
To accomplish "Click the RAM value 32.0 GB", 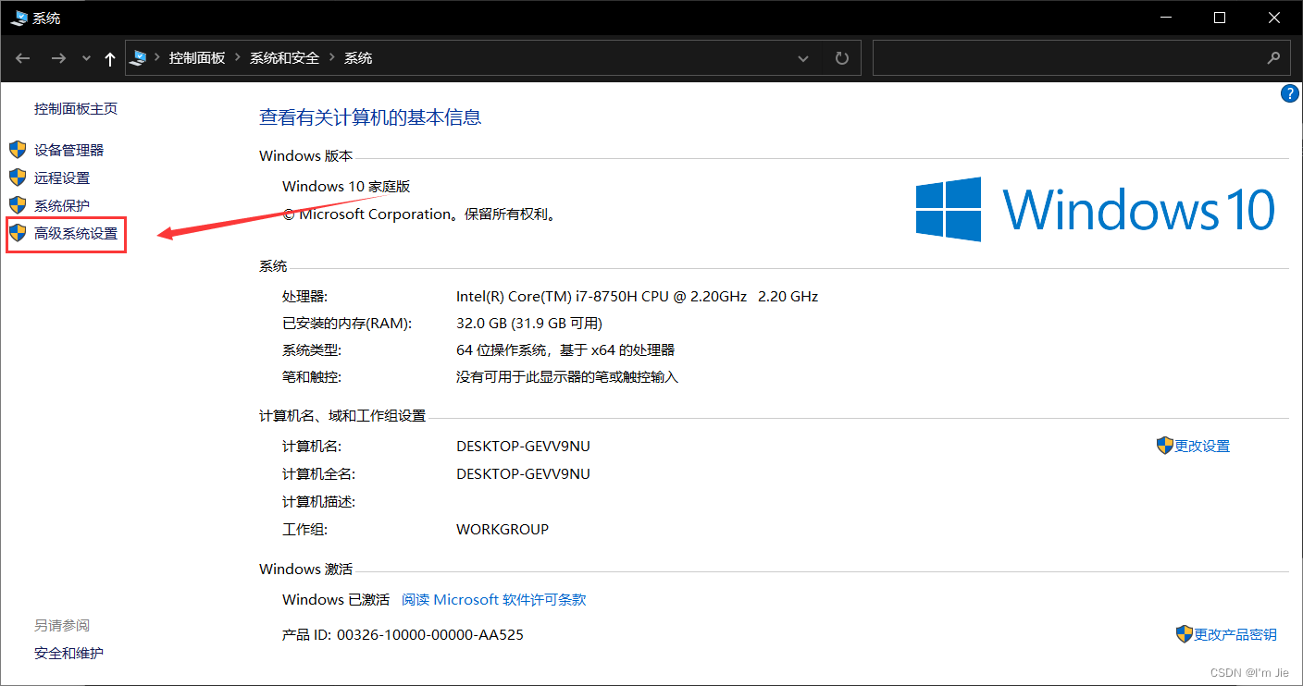I will click(x=529, y=324).
